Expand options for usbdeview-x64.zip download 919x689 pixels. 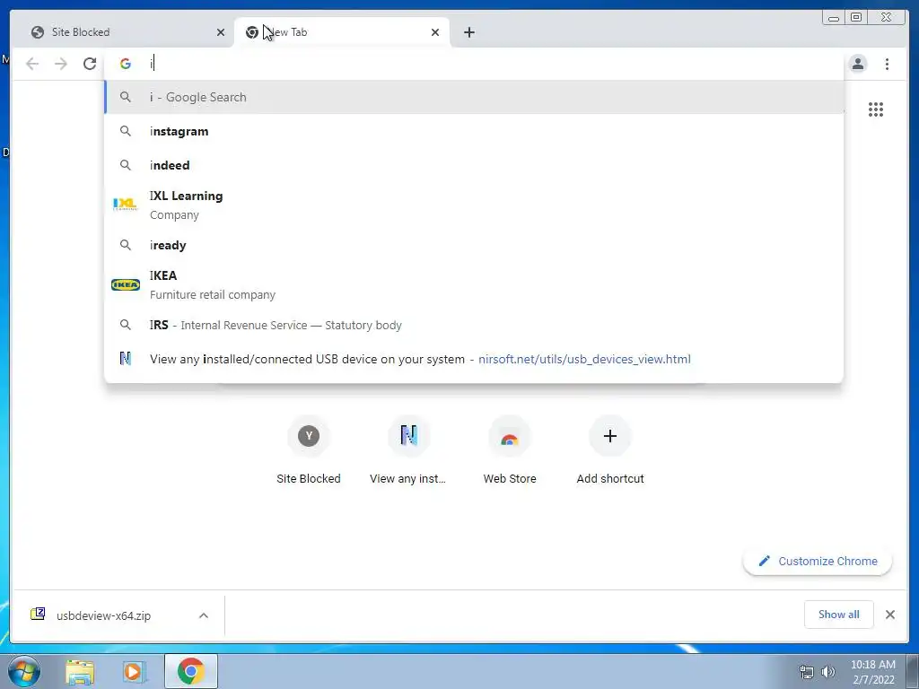click(x=204, y=615)
